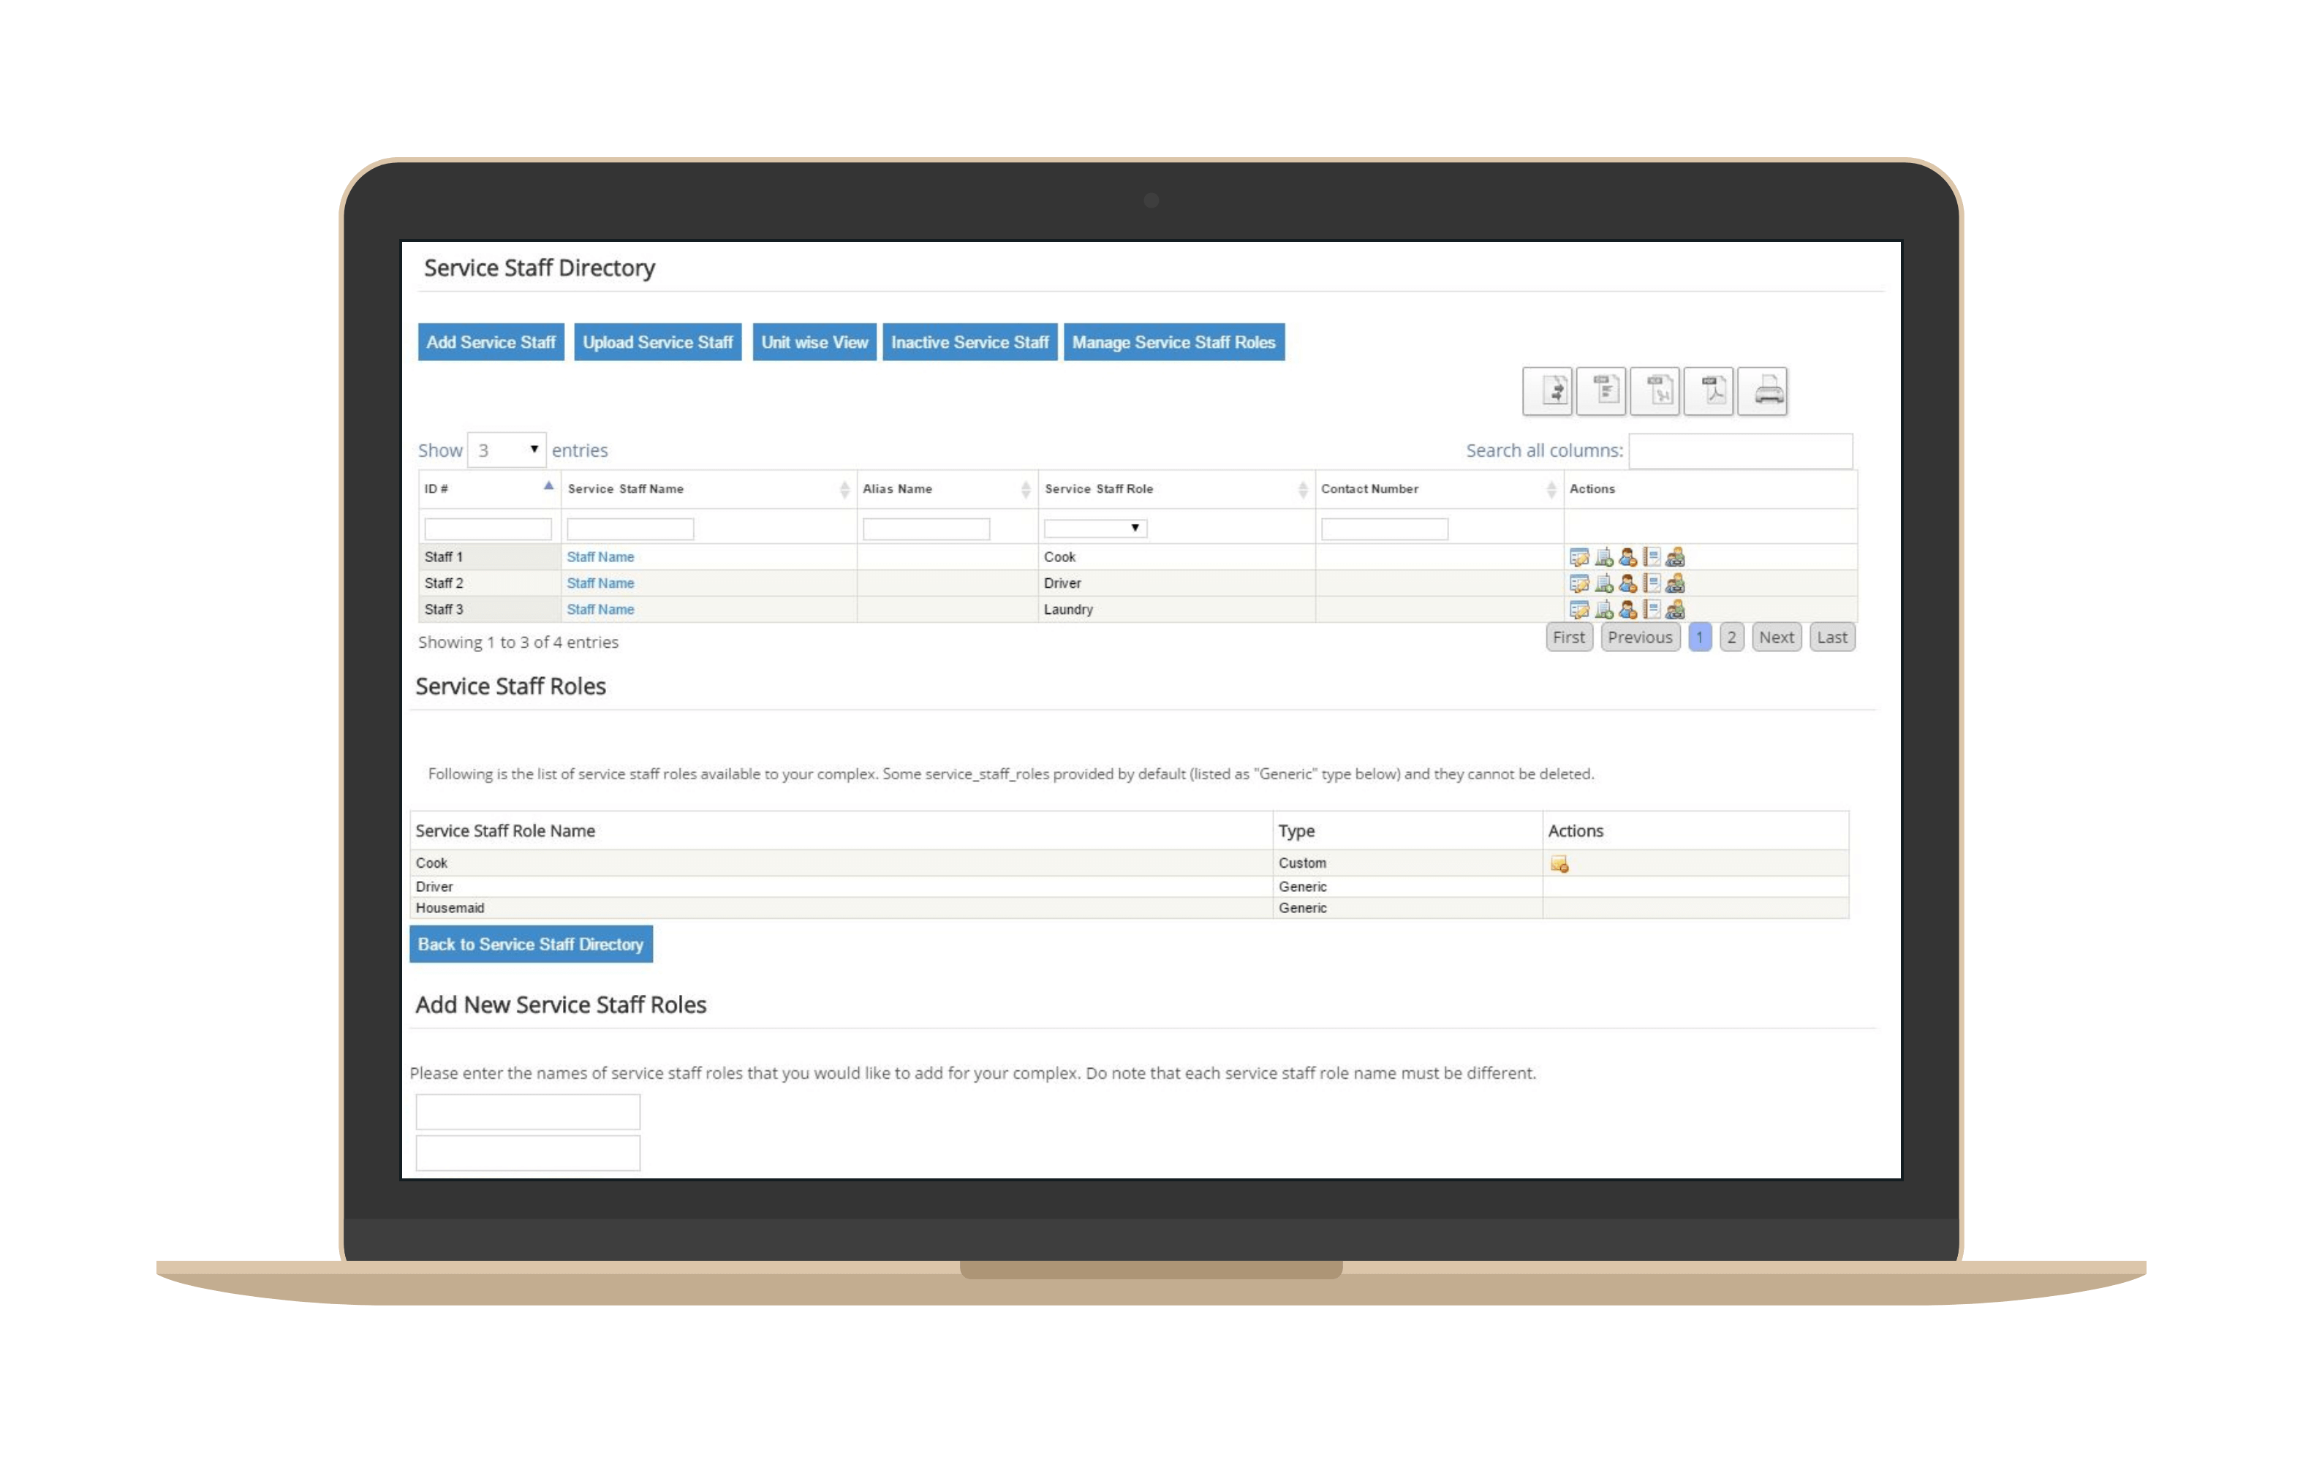Open Inactive Service Staff tab
The height and width of the screenshot is (1462, 2303).
(970, 342)
